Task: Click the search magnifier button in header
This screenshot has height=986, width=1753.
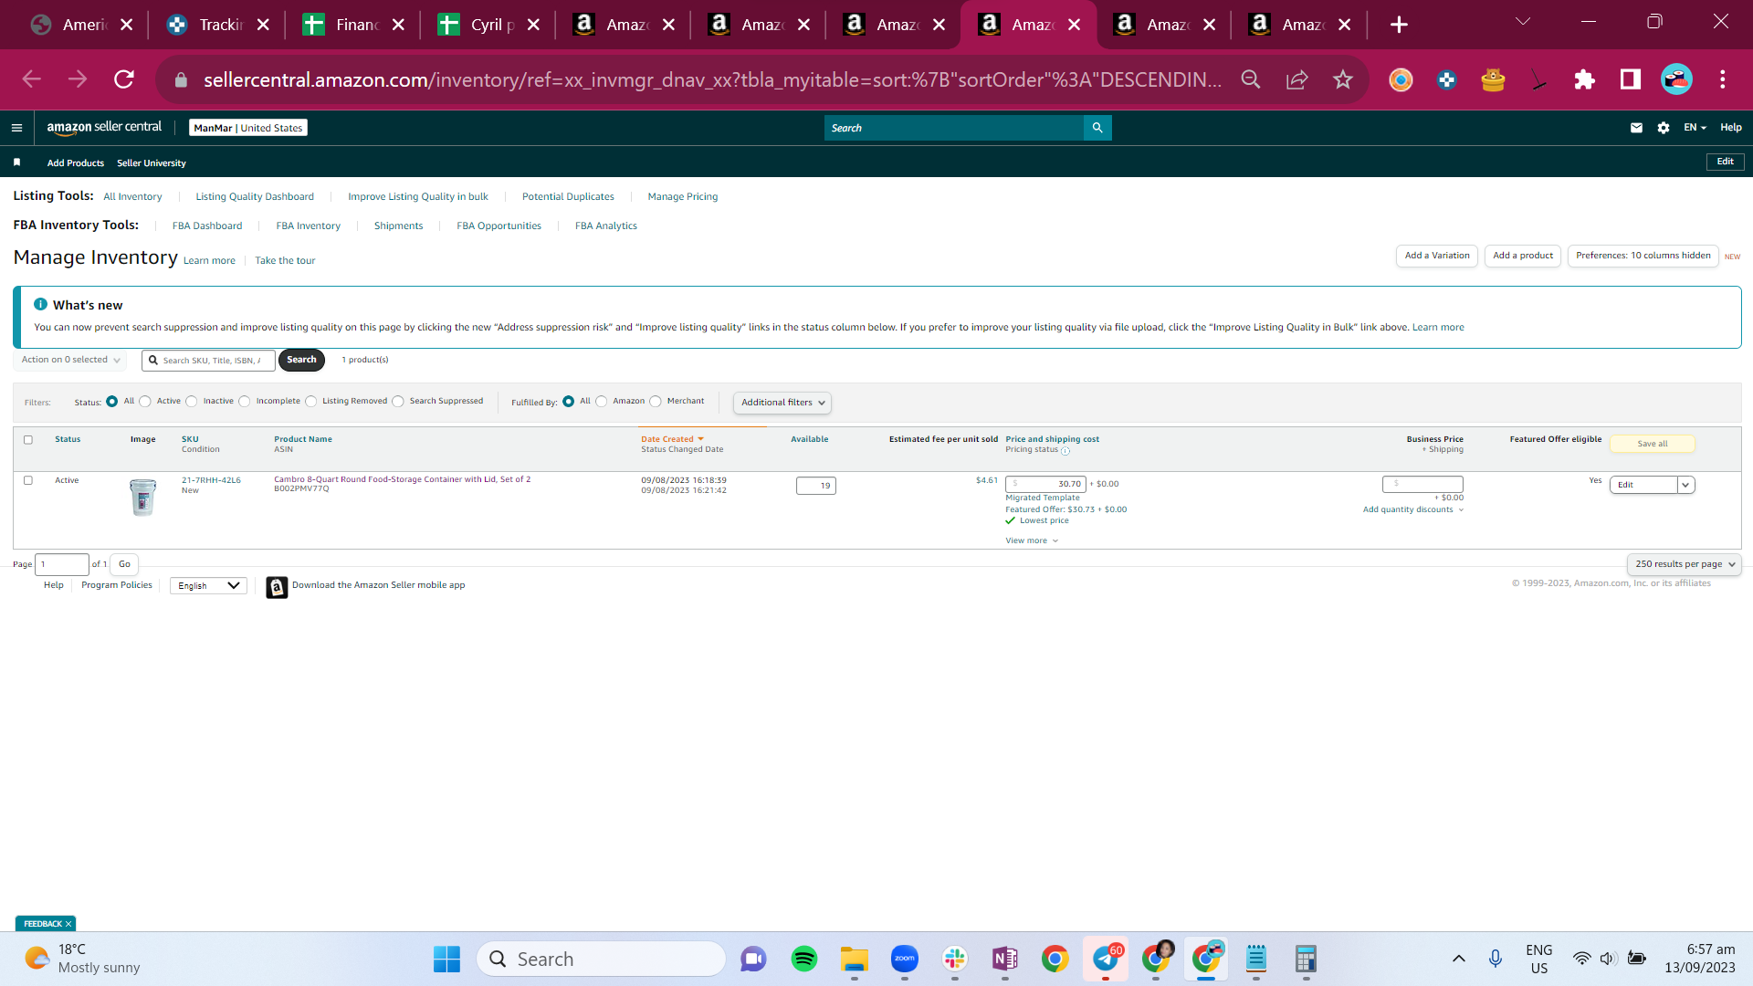Action: coord(1097,128)
